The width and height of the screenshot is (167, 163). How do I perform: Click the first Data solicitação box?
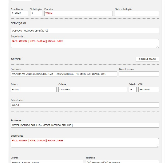(x=126, y=13)
